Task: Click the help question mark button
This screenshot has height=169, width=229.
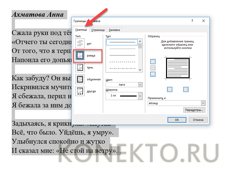Action: (192, 21)
